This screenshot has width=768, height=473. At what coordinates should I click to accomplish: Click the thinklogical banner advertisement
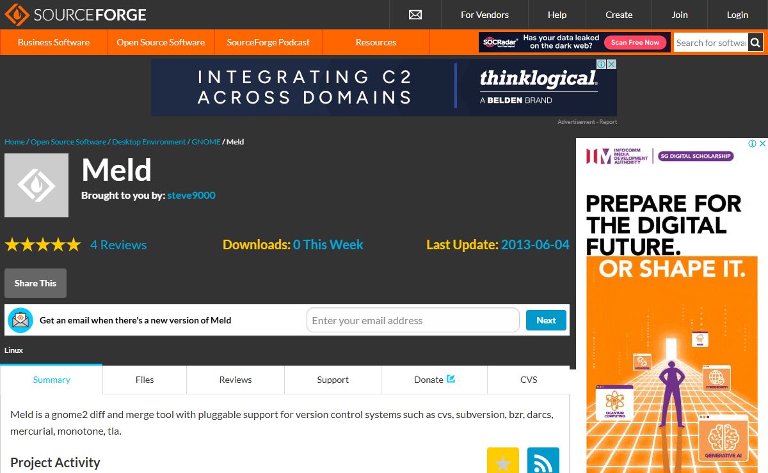tap(384, 88)
